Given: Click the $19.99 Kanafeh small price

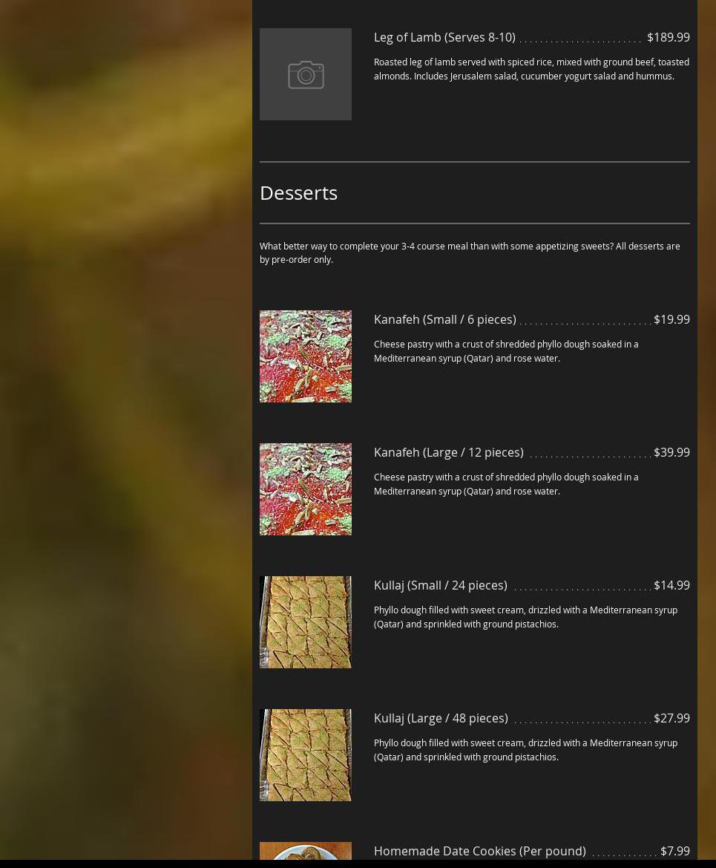Looking at the screenshot, I should [x=671, y=319].
